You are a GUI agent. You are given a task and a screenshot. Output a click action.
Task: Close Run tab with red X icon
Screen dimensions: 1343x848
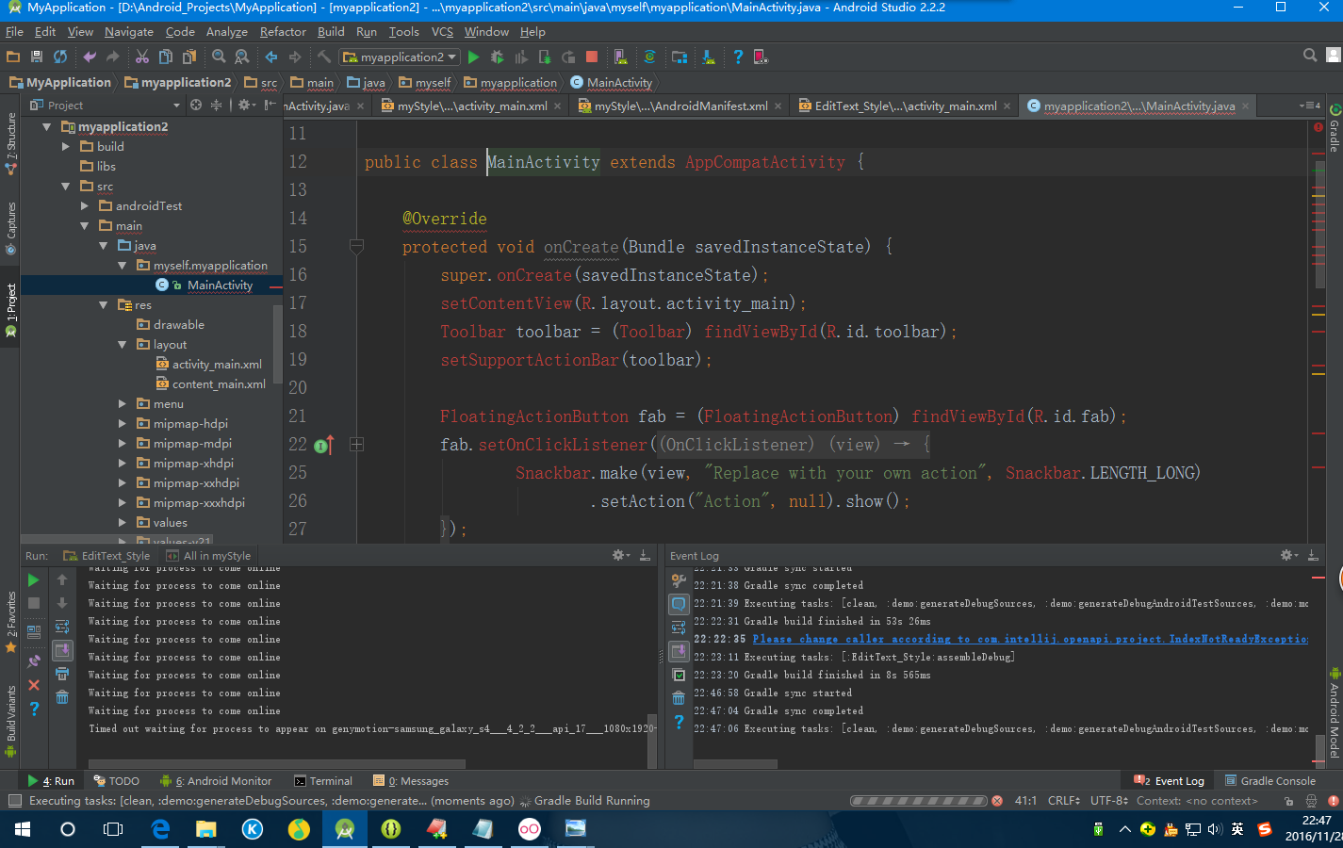pos(34,685)
